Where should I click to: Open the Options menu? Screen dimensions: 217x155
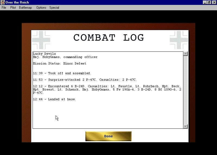coord(41,8)
